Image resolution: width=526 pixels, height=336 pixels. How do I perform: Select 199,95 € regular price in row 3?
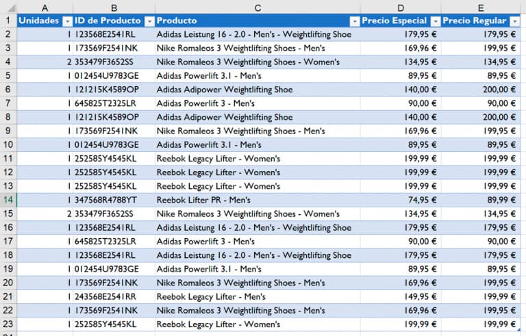[481, 48]
